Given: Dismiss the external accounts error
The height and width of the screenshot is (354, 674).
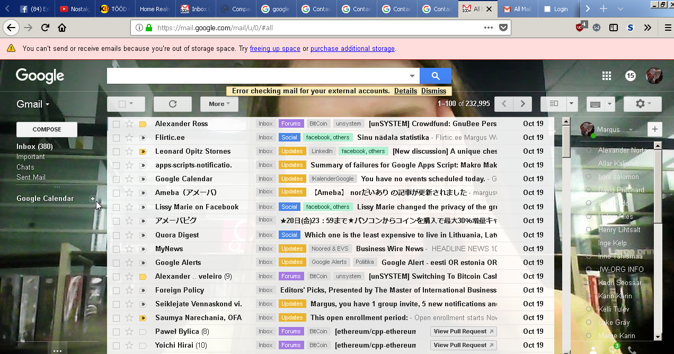Looking at the screenshot, I should pos(433,91).
